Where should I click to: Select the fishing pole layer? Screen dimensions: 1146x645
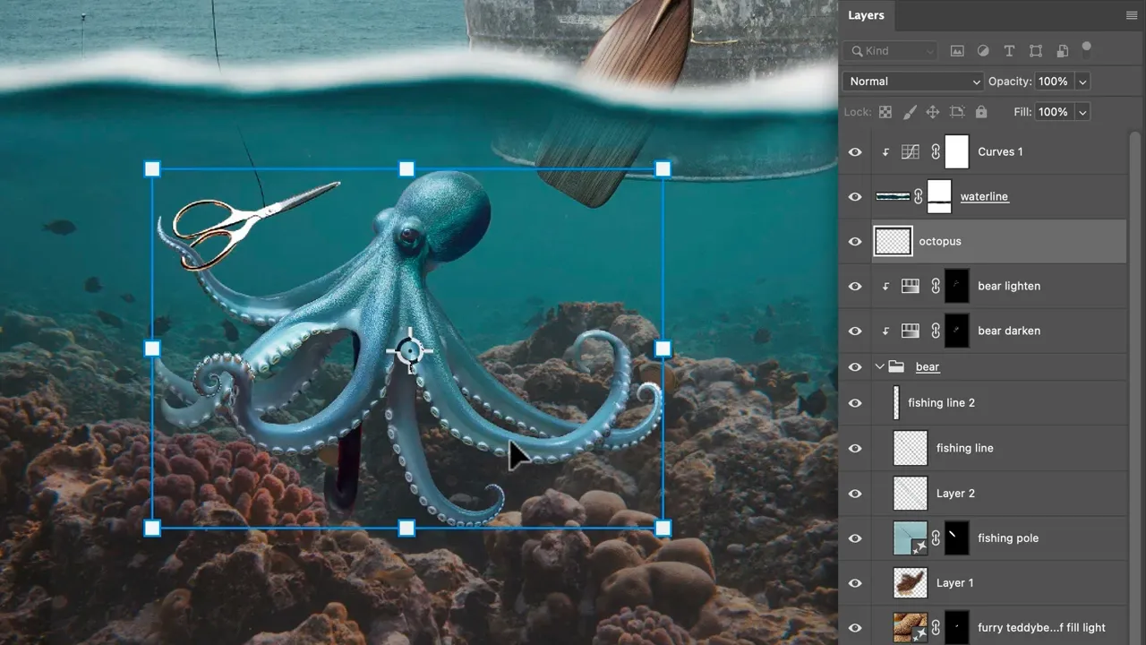tap(1007, 538)
